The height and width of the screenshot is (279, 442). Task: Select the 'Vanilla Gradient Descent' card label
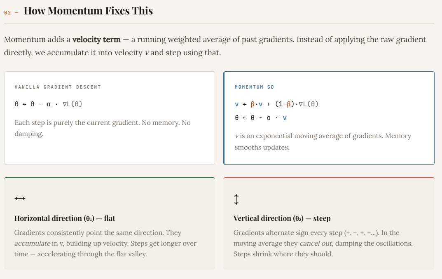click(58, 87)
